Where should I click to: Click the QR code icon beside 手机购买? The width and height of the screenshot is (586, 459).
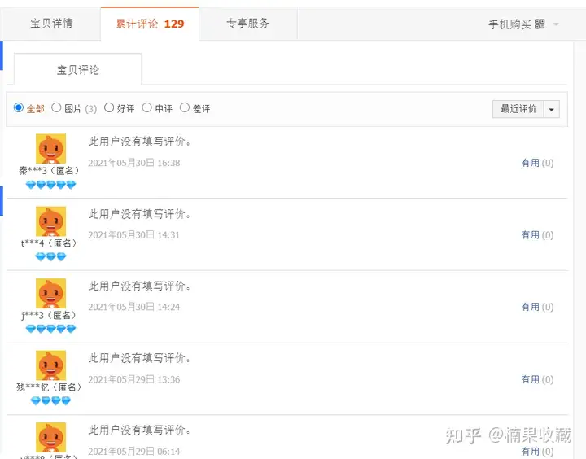pos(540,24)
